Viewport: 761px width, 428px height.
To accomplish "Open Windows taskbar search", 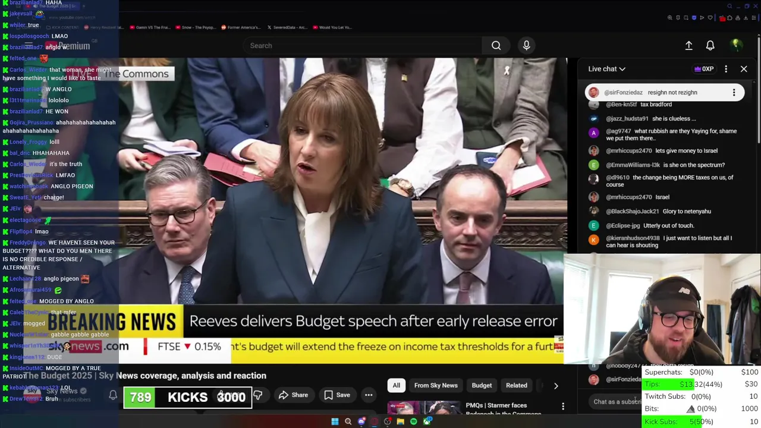I will 348,421.
